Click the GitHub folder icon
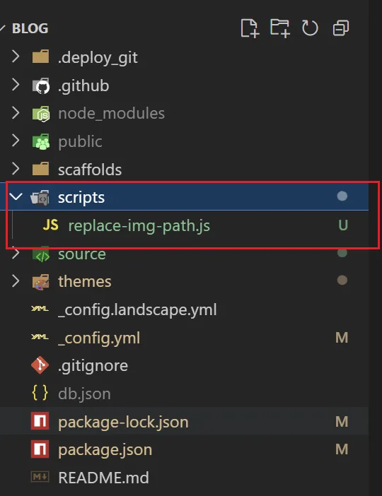 point(41,85)
